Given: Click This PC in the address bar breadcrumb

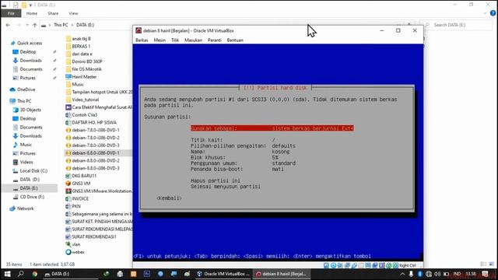Looking at the screenshot, I should click(x=61, y=25).
